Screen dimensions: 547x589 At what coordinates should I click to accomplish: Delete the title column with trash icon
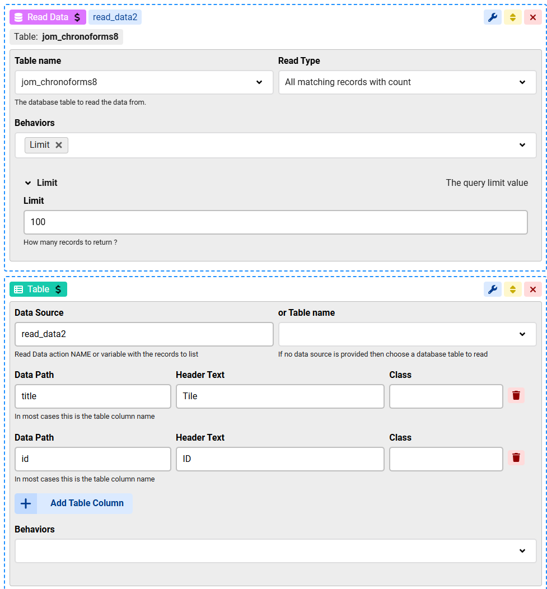pos(516,396)
